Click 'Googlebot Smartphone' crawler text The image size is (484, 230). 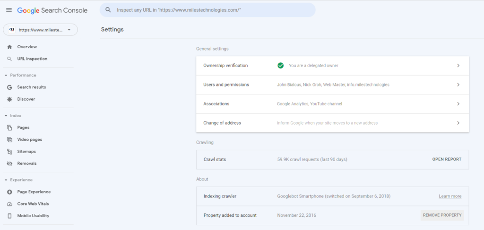pyautogui.click(x=334, y=196)
